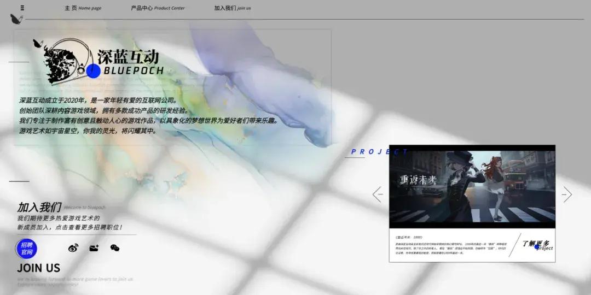Click the Bluepoch circular emblem logo
Screen dimensions: 591x295
click(65, 60)
